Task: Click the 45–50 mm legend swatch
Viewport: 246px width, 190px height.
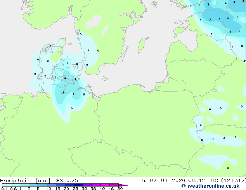Action: point(114,185)
